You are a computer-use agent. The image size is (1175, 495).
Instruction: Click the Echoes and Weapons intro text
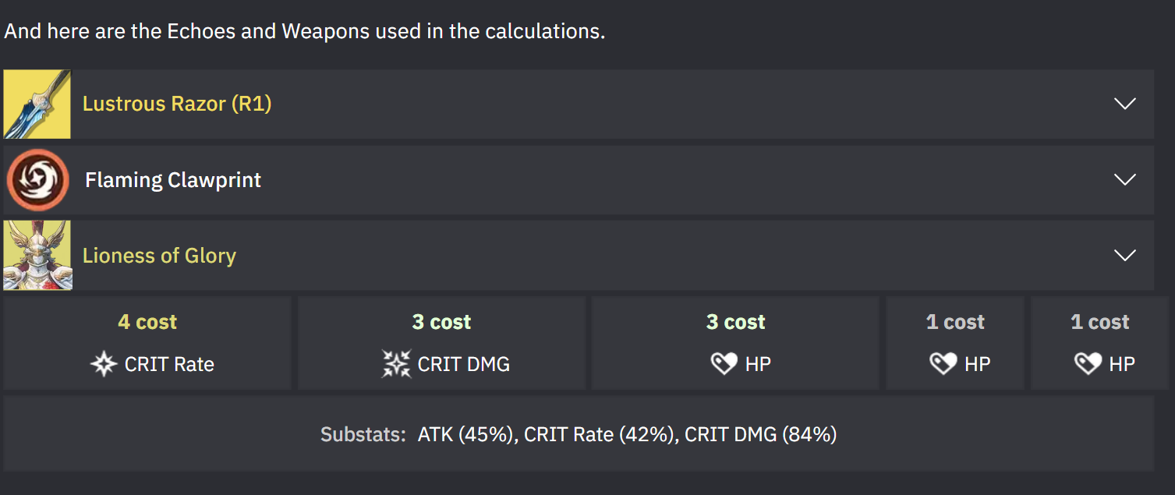pos(305,32)
